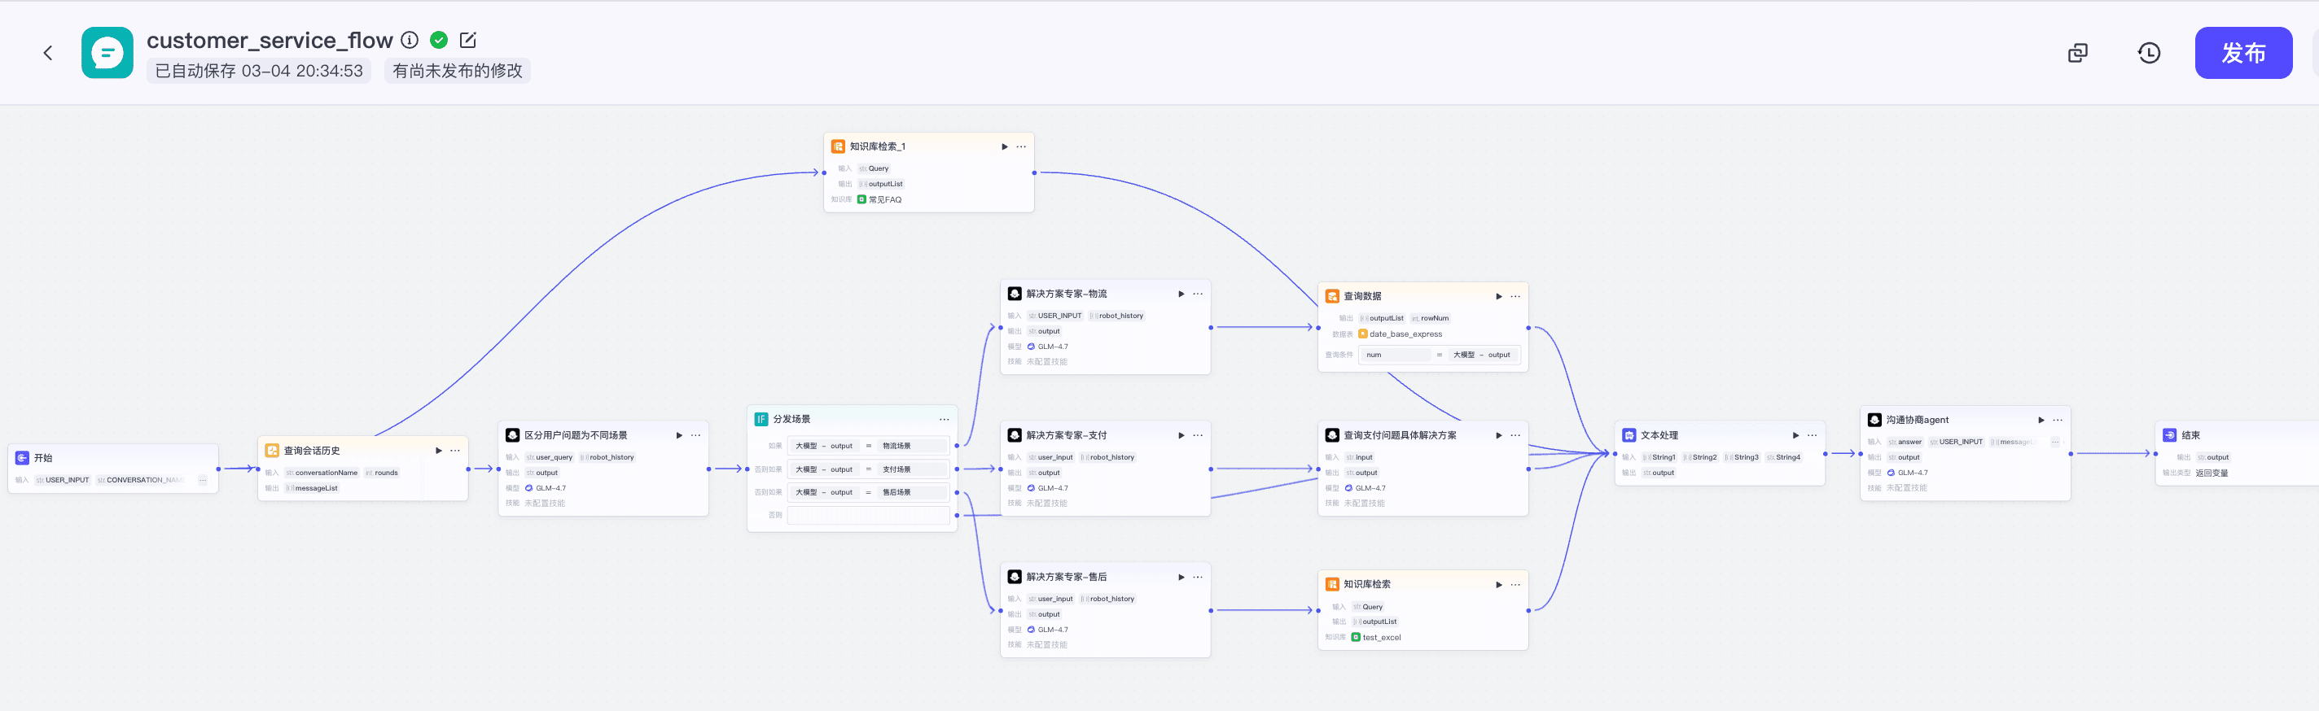
Task: Select the 解决方案专家-物流 node icon
Action: pyautogui.click(x=1015, y=294)
